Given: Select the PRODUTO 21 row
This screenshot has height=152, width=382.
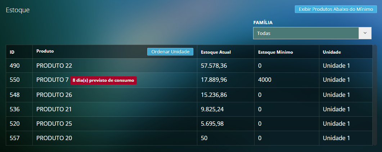Looking at the screenshot, I should (x=54, y=109).
